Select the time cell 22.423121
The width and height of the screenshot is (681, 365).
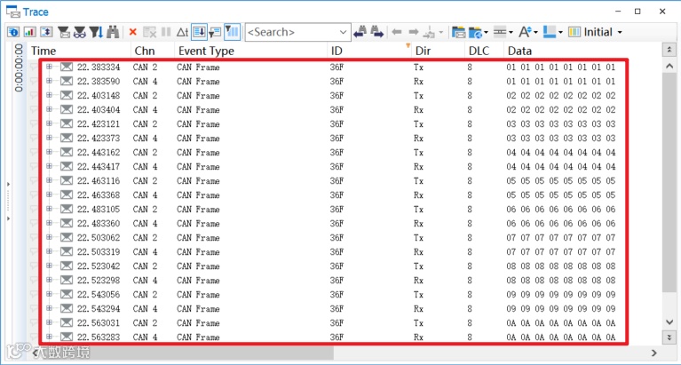pyautogui.click(x=99, y=123)
